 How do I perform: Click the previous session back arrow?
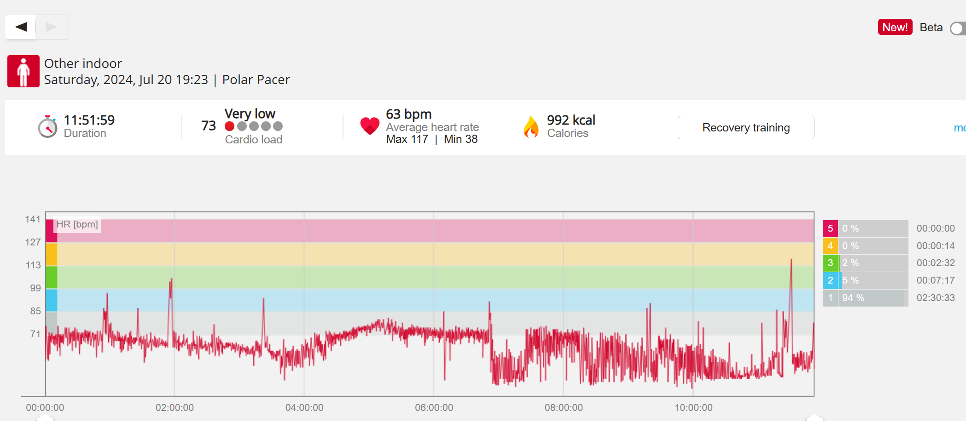(21, 27)
